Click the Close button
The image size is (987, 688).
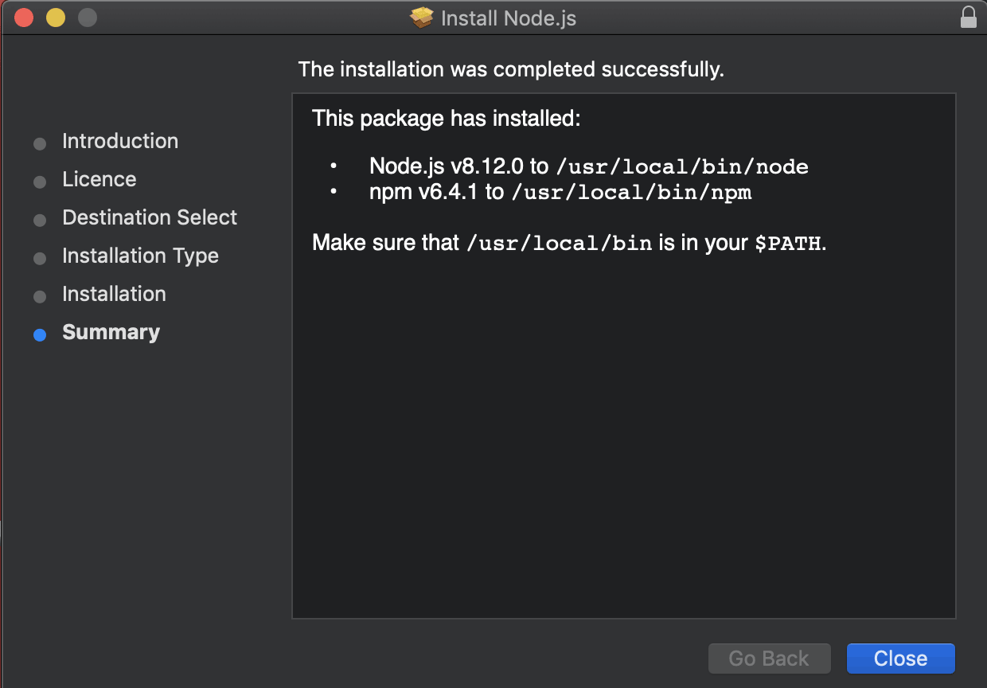(x=900, y=658)
